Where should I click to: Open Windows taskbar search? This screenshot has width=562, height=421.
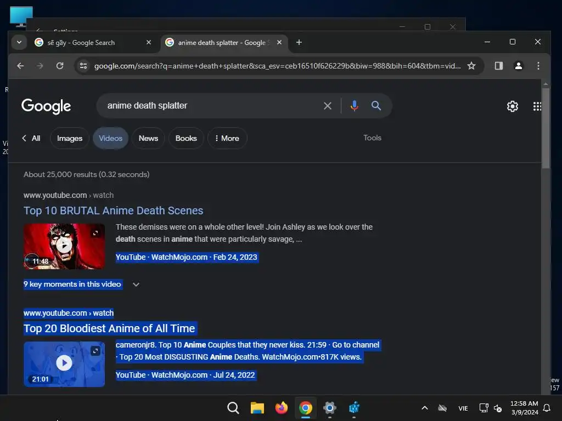pos(233,408)
